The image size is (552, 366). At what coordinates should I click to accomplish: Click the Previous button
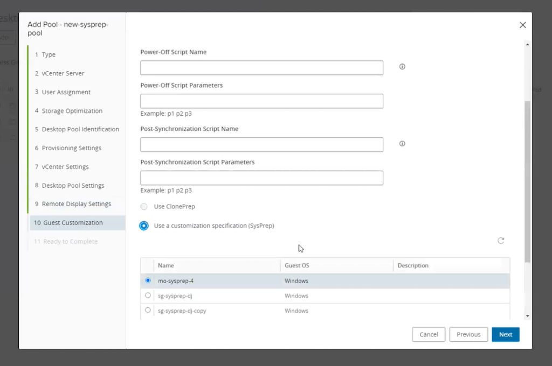point(468,334)
